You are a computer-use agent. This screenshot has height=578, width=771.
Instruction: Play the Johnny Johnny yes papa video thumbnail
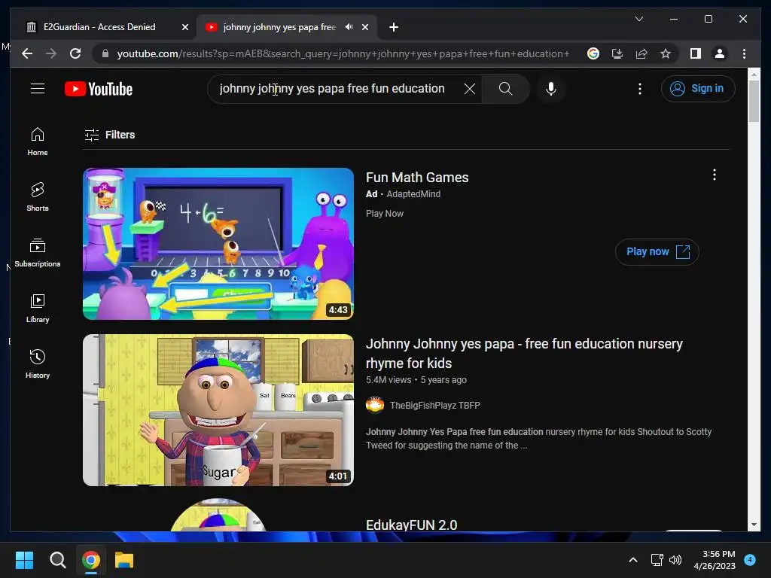[x=218, y=410]
